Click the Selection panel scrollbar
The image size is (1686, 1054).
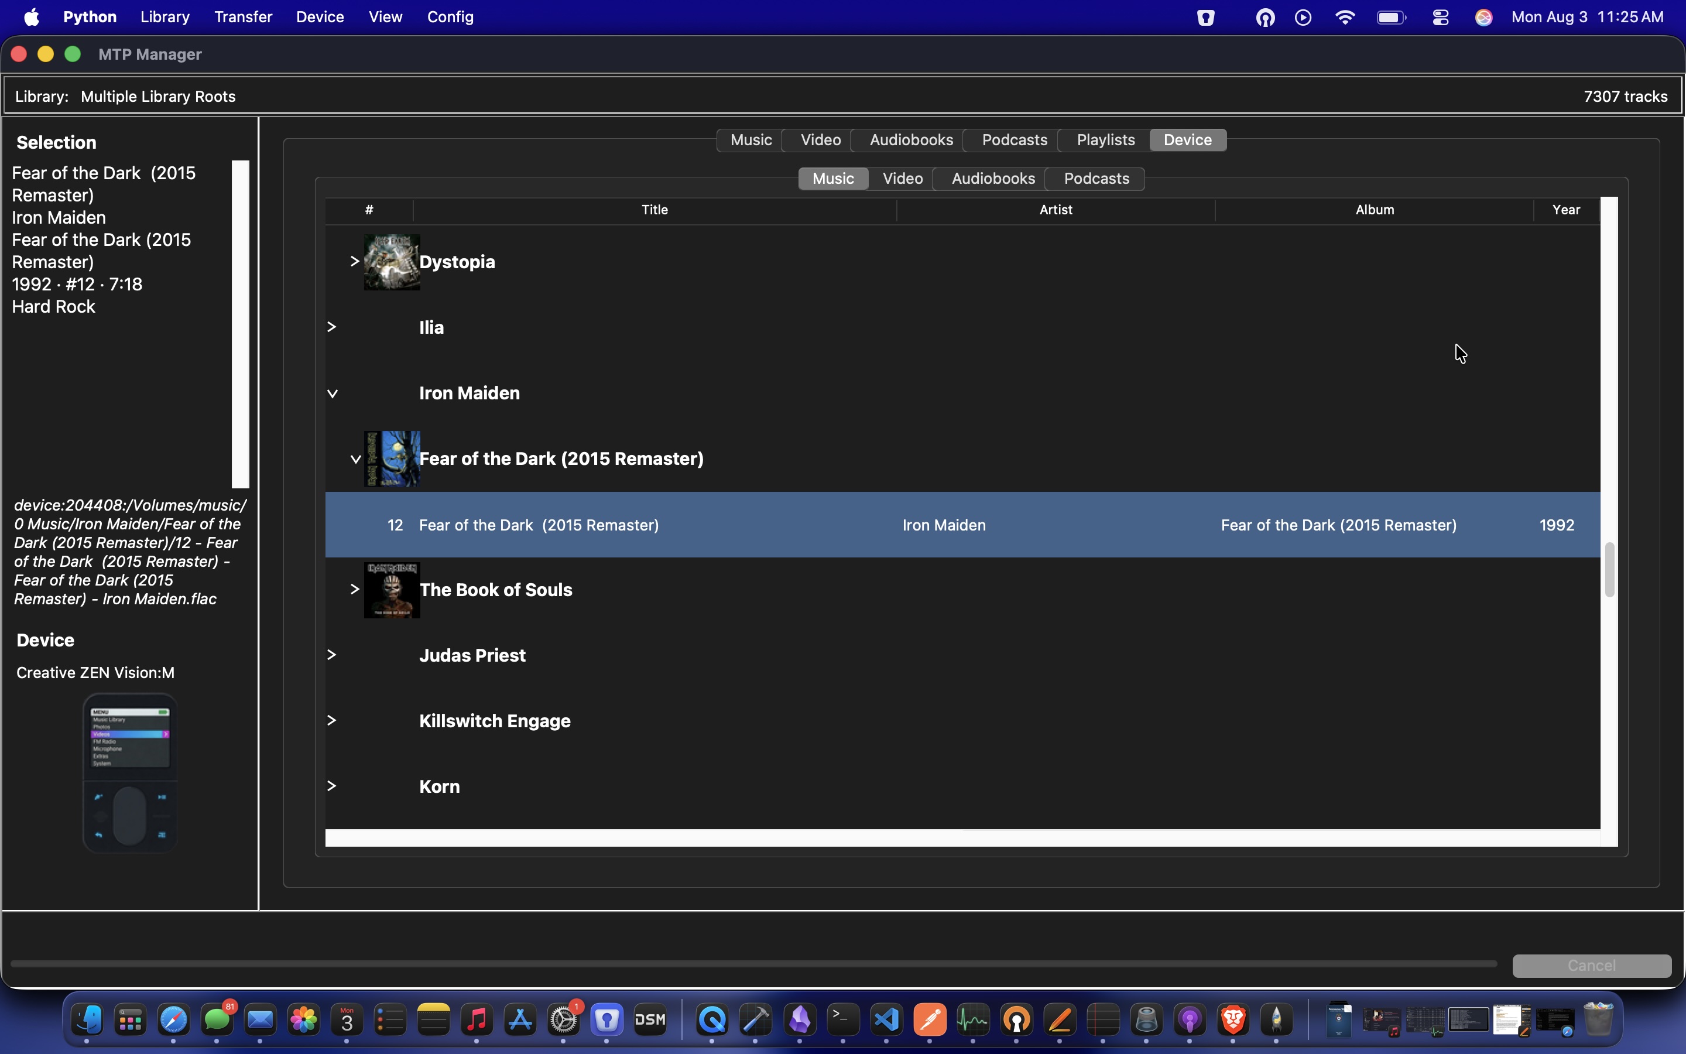pos(241,324)
